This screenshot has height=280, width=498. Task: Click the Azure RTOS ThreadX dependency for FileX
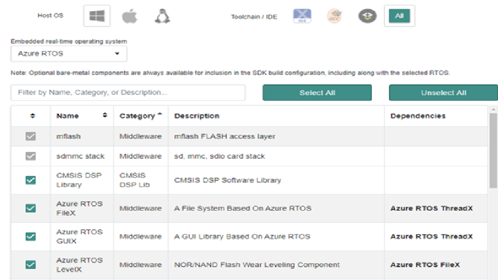431,208
